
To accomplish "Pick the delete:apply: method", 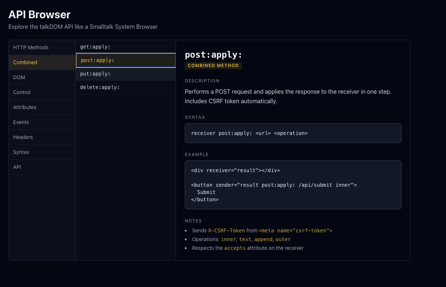I will [x=126, y=87].
